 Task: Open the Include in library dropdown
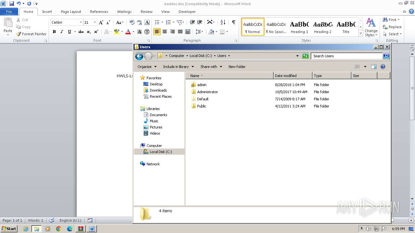178,67
